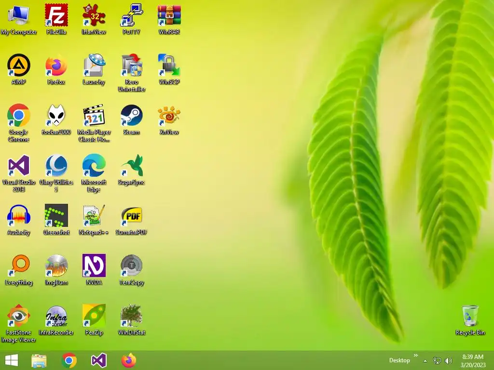Viewport: 494px width, 370px height.
Task: Select the FileZilla shortcut
Action: (56, 19)
